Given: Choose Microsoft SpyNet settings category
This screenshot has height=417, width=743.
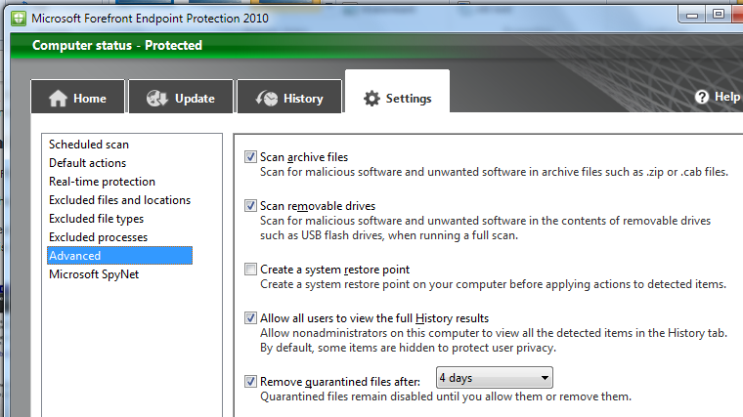Looking at the screenshot, I should click(94, 274).
